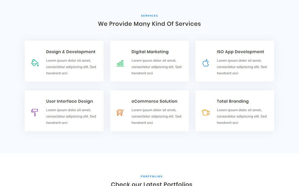Click the video camera icon for Total Branding

pos(205,113)
